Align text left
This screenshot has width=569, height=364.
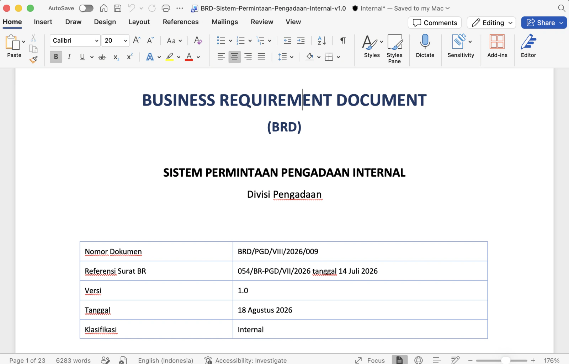click(x=221, y=57)
